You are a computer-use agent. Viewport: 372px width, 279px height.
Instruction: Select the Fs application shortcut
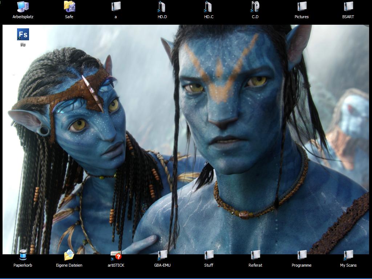coord(23,35)
